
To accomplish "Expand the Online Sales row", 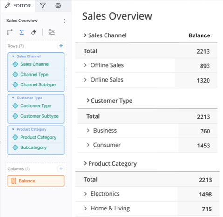I will (x=85, y=80).
